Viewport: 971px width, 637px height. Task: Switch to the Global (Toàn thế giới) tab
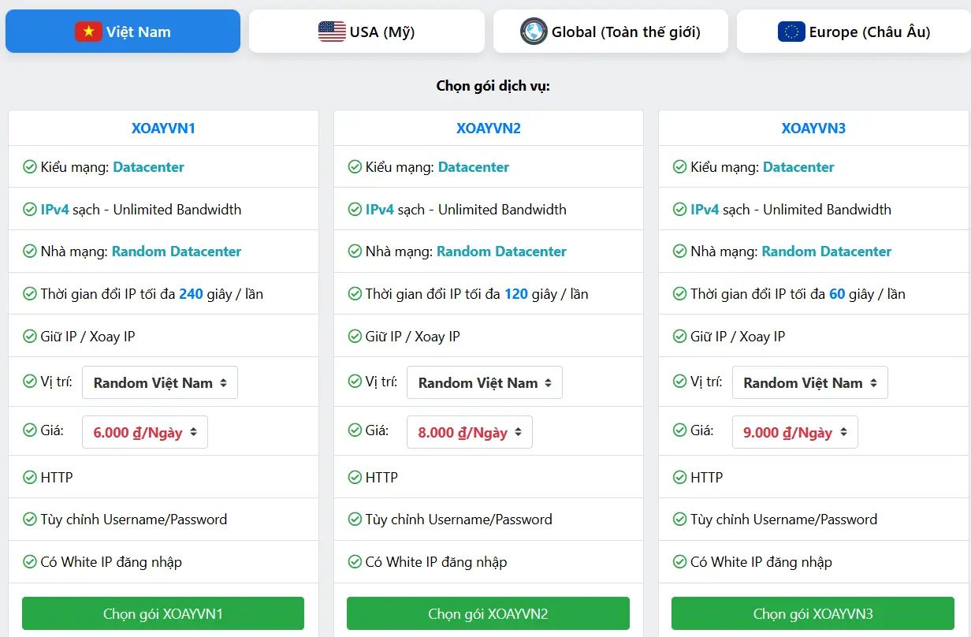click(x=611, y=32)
